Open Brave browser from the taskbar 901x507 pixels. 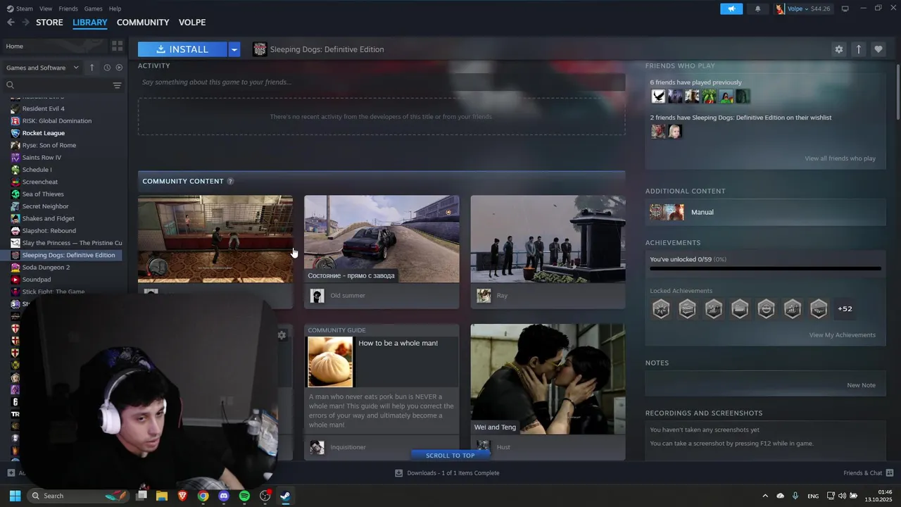pos(182,496)
